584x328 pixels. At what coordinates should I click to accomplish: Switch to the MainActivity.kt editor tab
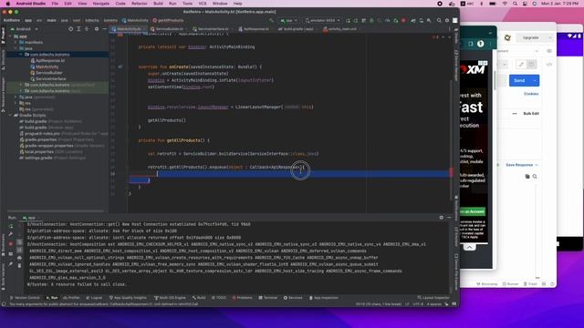coord(129,29)
